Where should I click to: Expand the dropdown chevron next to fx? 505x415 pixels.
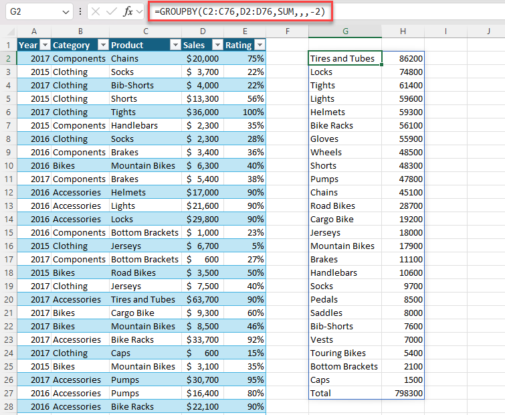pos(140,12)
